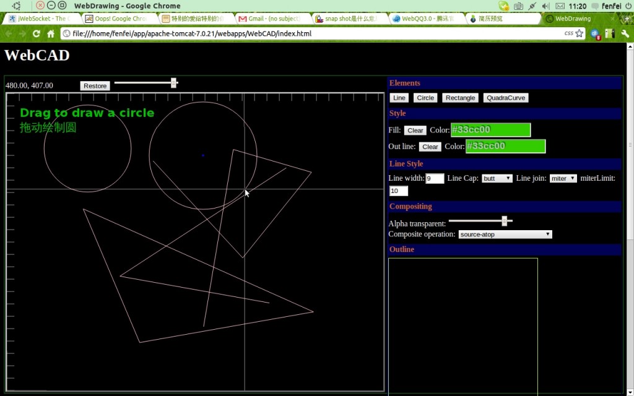The width and height of the screenshot is (634, 396).
Task: Click the Restore button above the canvas
Action: point(94,85)
